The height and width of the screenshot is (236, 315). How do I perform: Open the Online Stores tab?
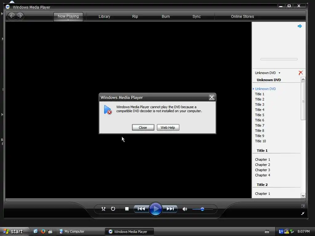coord(242,17)
